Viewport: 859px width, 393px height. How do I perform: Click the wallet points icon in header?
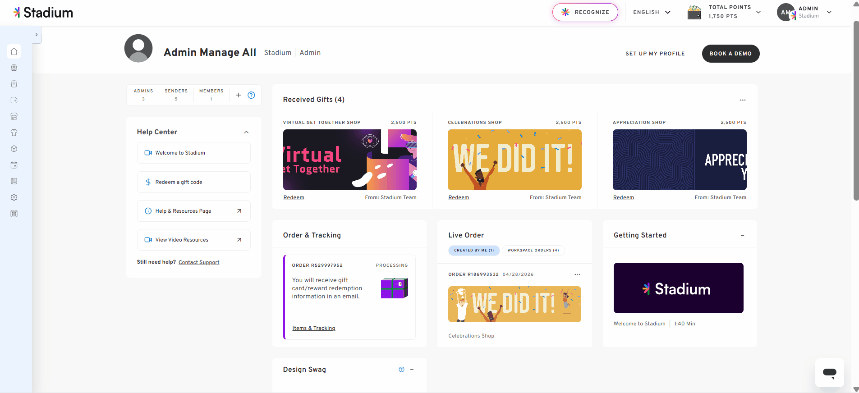point(694,12)
